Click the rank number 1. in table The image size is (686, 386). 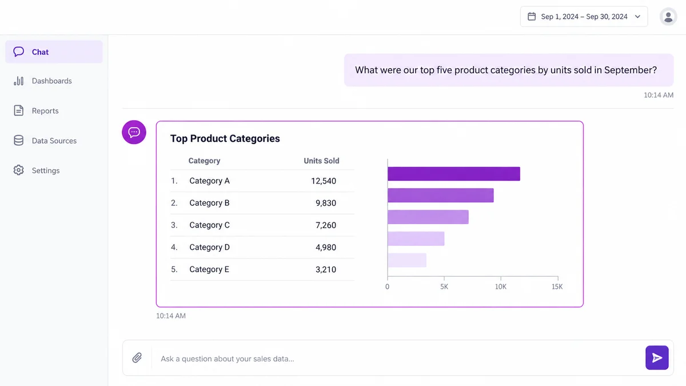click(174, 181)
